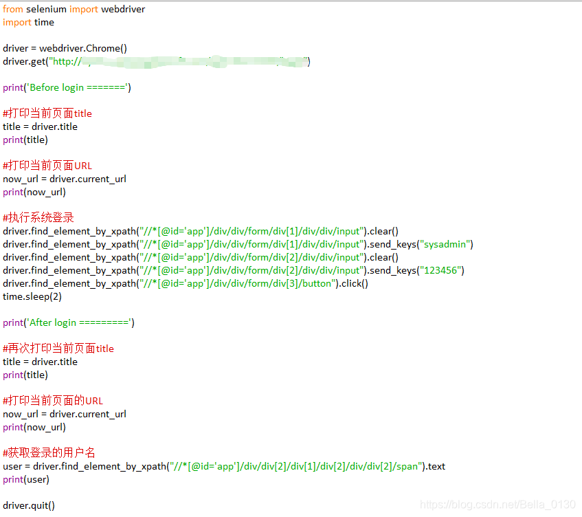Click the driver.quit() line

point(29,505)
